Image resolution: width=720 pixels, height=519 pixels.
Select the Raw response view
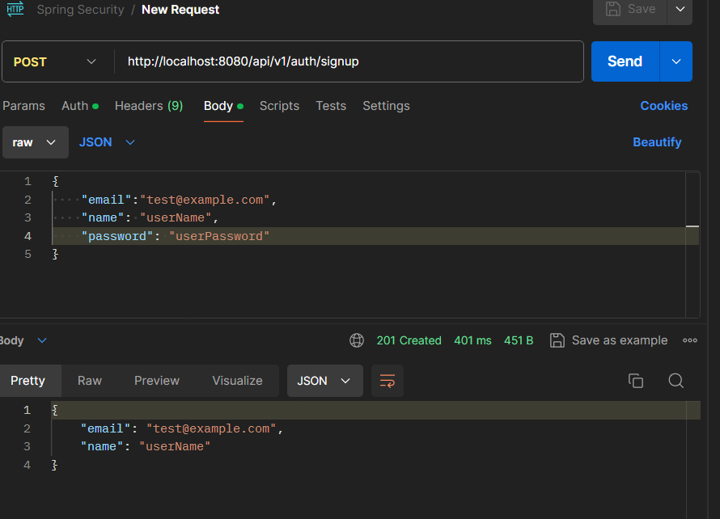tap(90, 381)
